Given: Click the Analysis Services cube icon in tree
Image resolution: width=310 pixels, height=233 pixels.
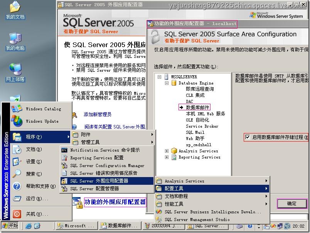Looking at the screenshot, I should click(x=174, y=151).
